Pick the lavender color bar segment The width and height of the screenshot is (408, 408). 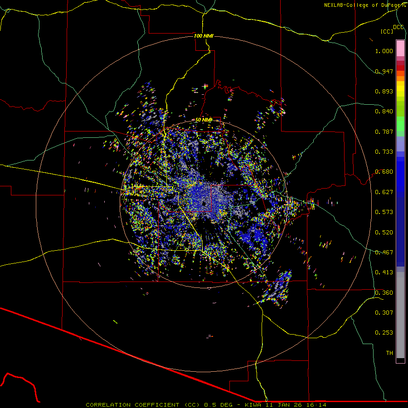[400, 144]
